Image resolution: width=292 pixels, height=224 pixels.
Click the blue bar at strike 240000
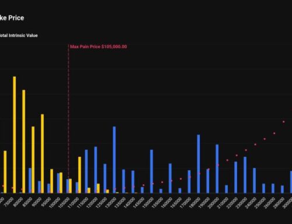click(255, 181)
